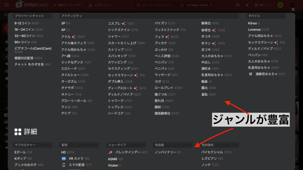Open the エッチなダンス category
This screenshot has width=303, height=170.
click(x=76, y=62)
